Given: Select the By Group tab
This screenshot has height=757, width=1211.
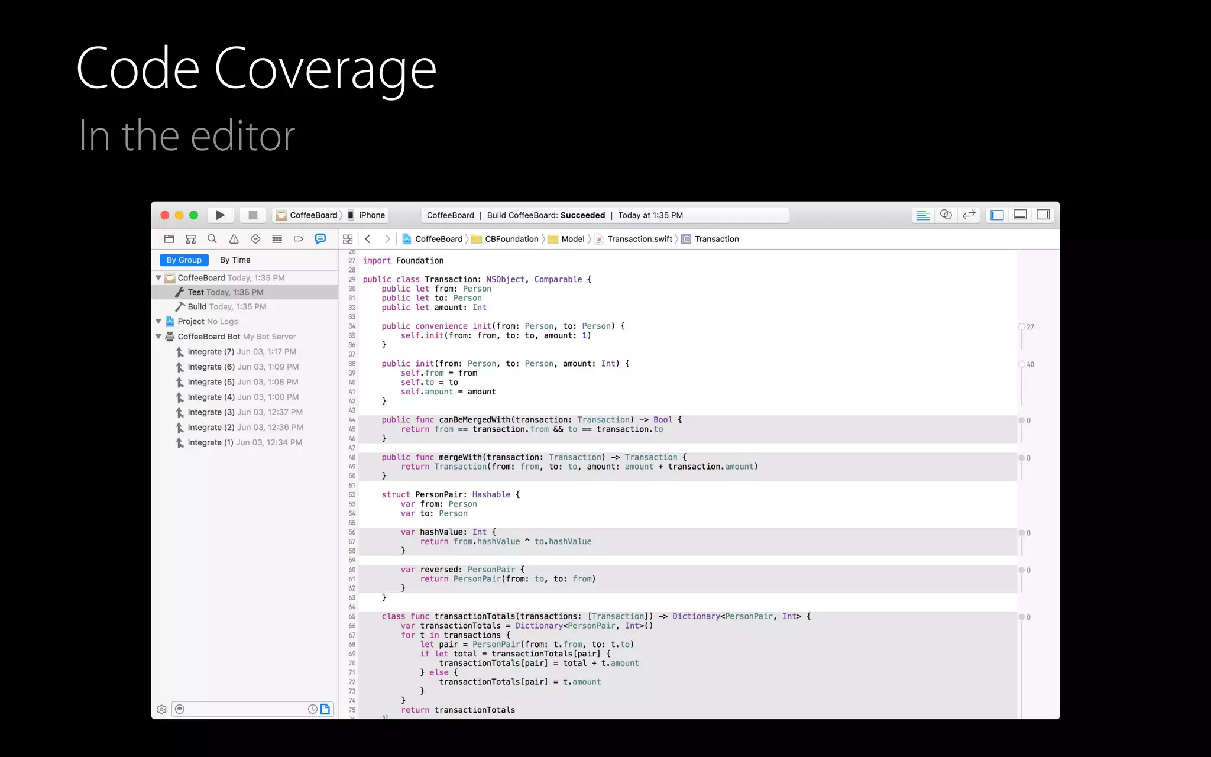Looking at the screenshot, I should 184,260.
